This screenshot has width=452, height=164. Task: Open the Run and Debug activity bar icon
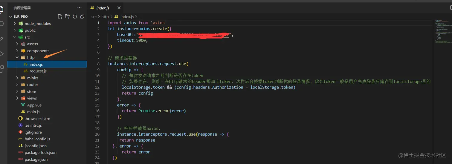click(1, 54)
